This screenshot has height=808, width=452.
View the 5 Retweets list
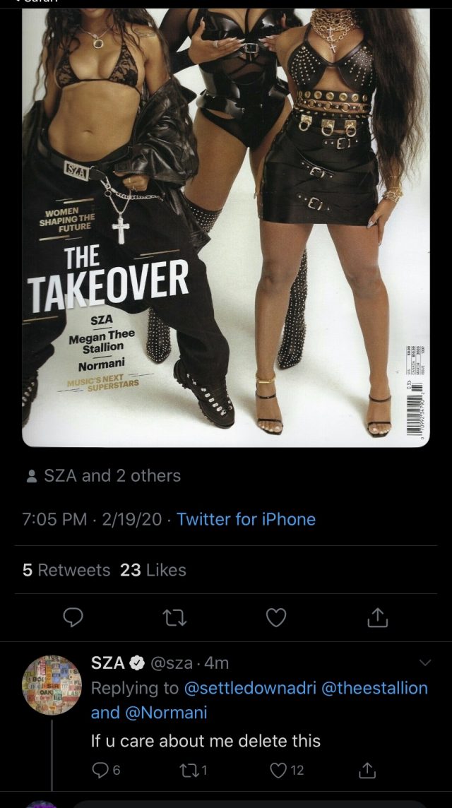click(x=66, y=570)
